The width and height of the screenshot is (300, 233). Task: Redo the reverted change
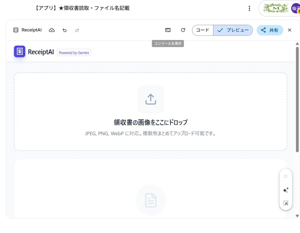(77, 30)
